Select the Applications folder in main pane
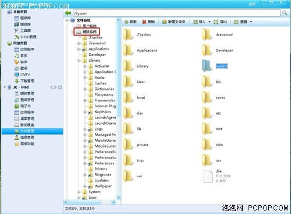The image size is (291, 214). [140, 50]
